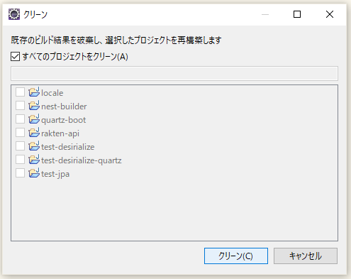Screen dimensions: 351x279
Task: Uncheck すべてのプロジェクトをクリーン(A) checkbox
Action: (15, 57)
